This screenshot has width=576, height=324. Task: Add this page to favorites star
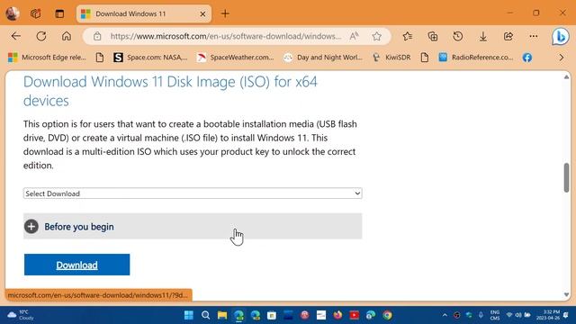(x=376, y=36)
